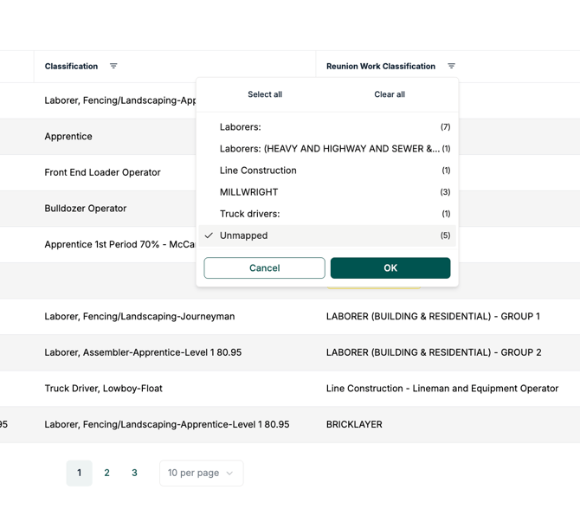This screenshot has width=580, height=509.
Task: Click Laborer, Assembler-Apprentice-Level 1 80.95 cell
Action: tap(143, 352)
